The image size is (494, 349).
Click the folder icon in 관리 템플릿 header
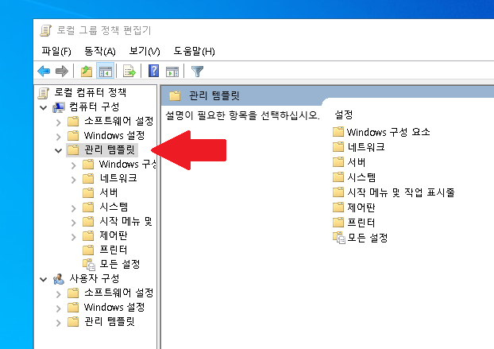(x=175, y=95)
